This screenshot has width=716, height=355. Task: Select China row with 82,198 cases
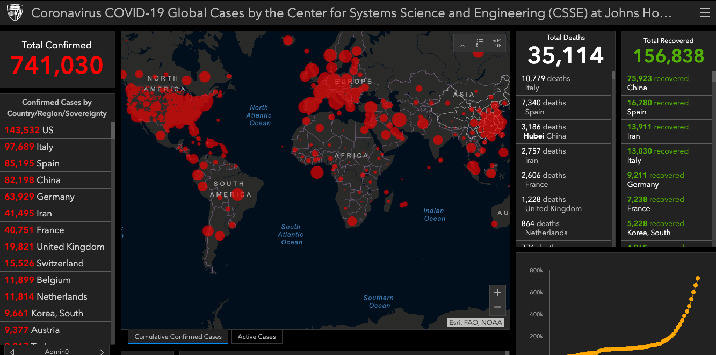pos(56,180)
